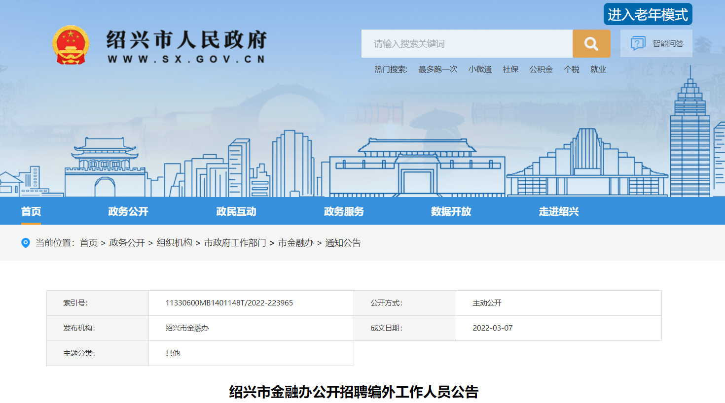Open the 走进绍兴 navigation menu

559,211
